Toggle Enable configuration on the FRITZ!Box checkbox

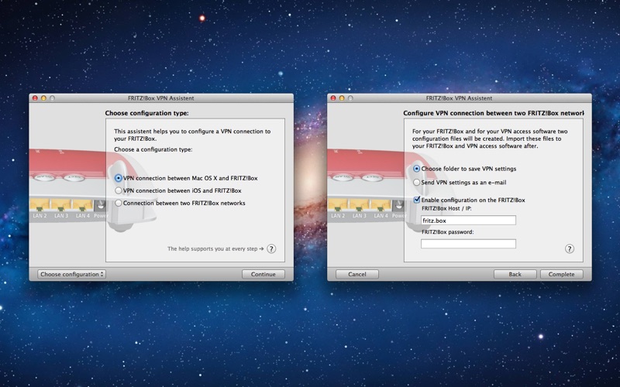click(x=417, y=200)
